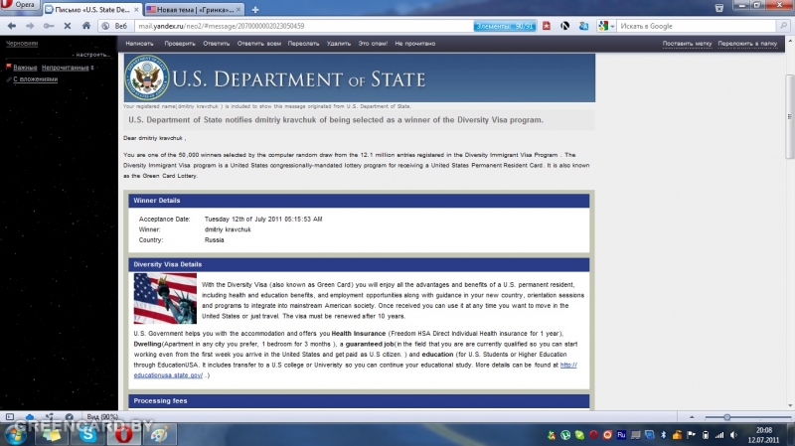795x446 pixels.
Task: Click the «Ru» language indicator in tray
Action: click(x=621, y=435)
